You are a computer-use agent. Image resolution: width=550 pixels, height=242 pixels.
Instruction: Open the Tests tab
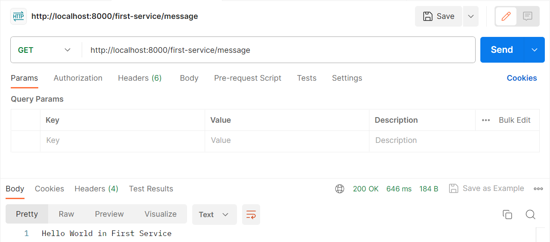[307, 78]
